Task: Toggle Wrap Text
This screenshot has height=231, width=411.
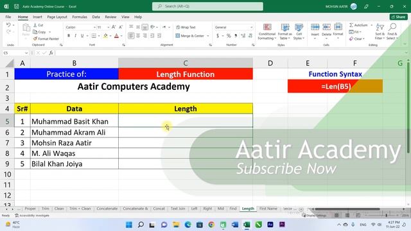Action: point(186,27)
